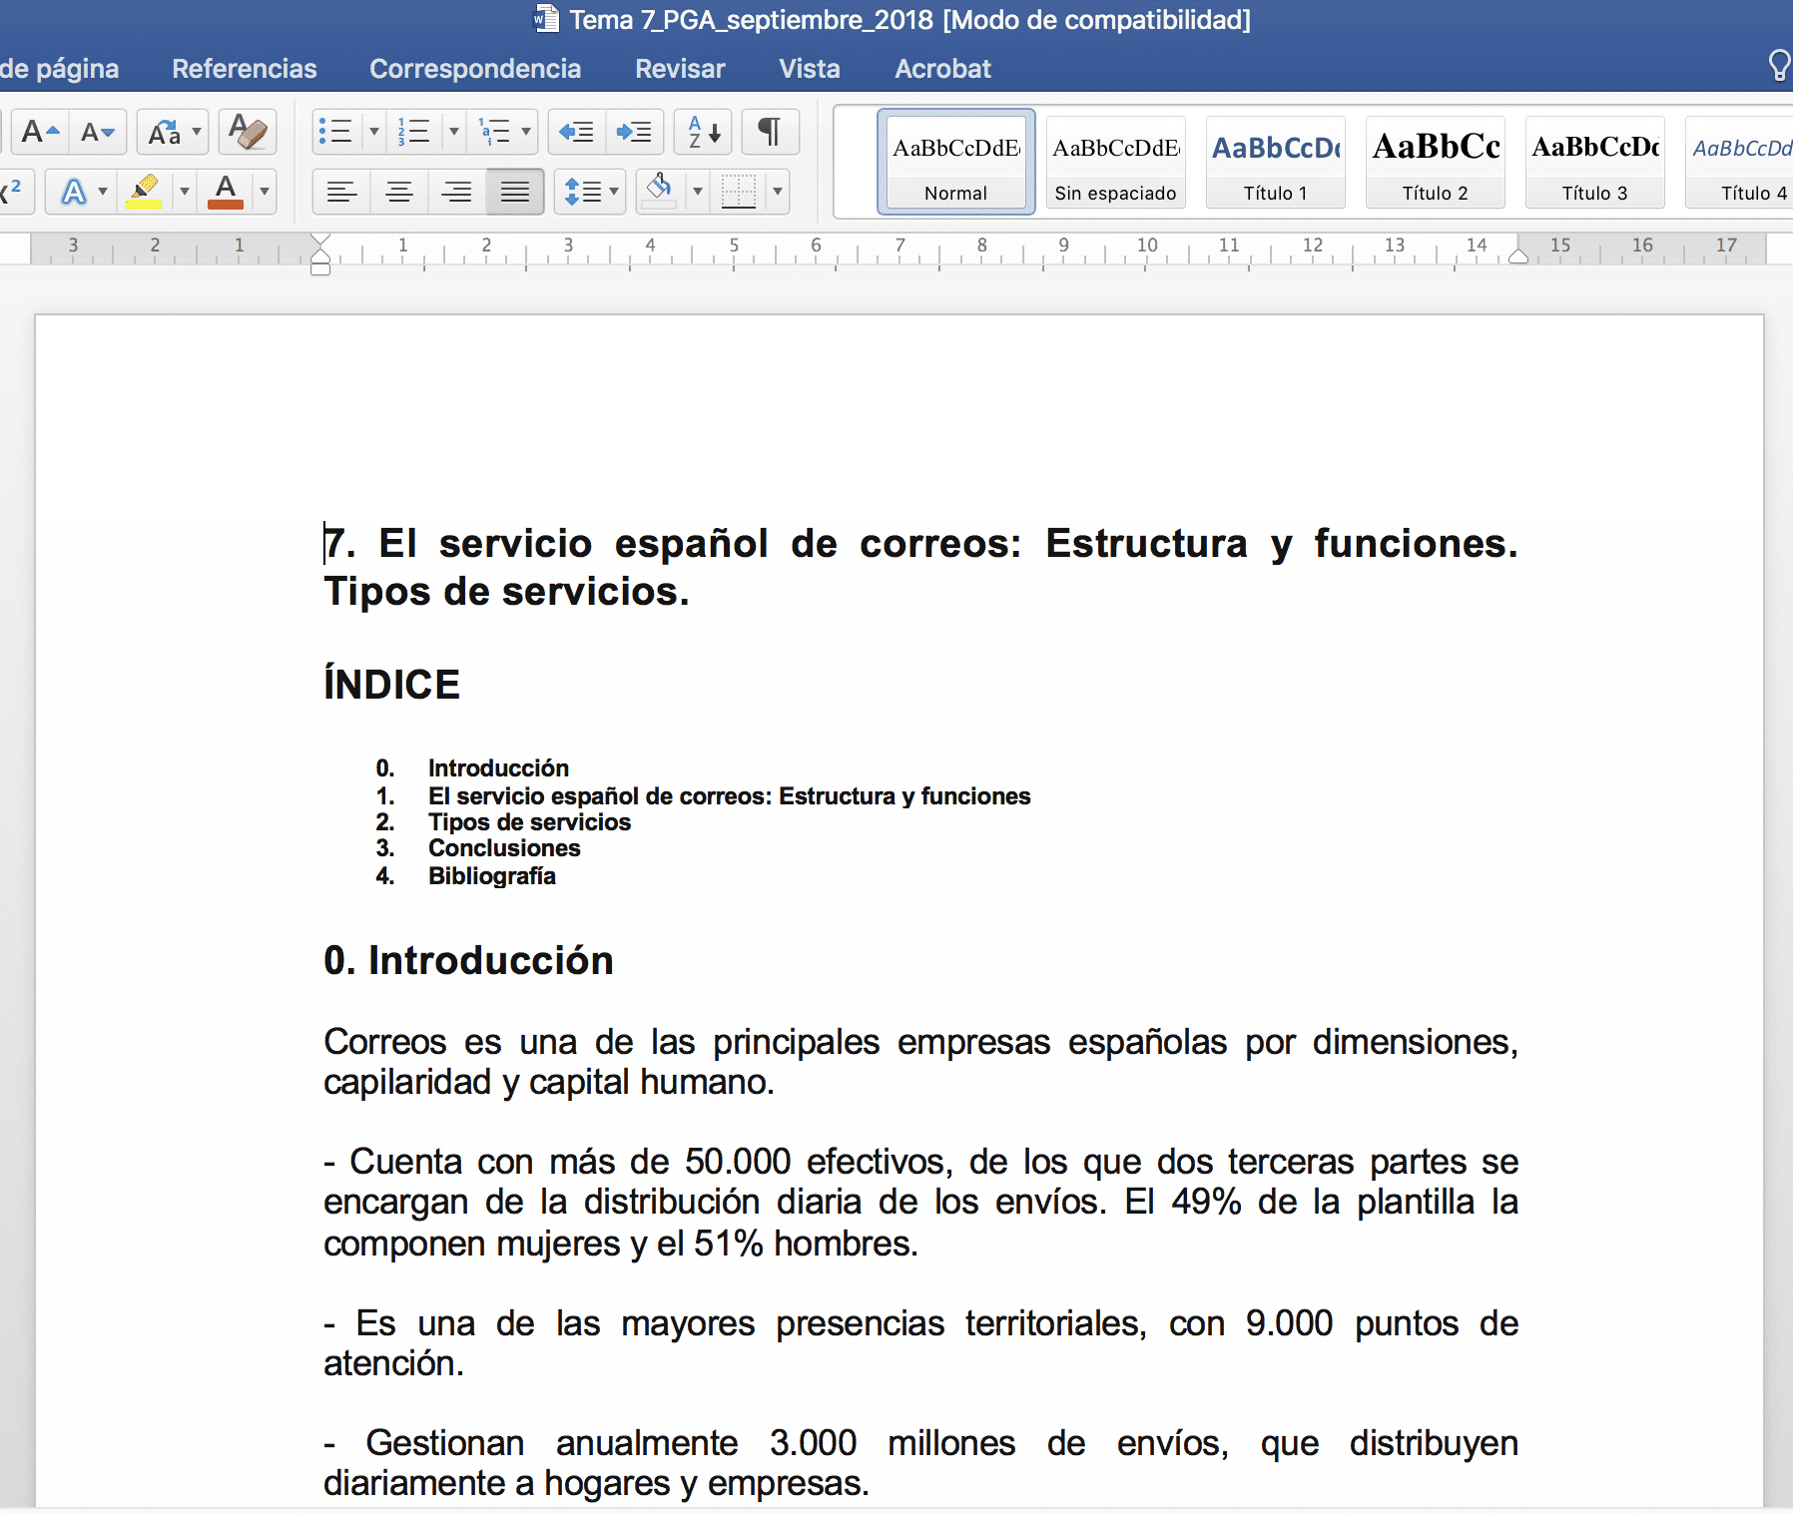Viewport: 1793px width, 1513px height.
Task: Apply the Título 1 style
Action: coord(1276,162)
